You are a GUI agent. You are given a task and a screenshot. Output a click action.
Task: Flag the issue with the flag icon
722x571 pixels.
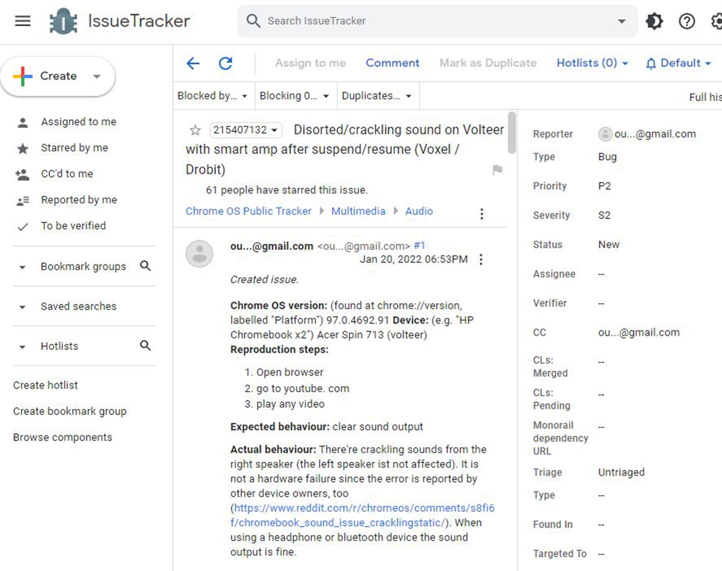pyautogui.click(x=497, y=170)
